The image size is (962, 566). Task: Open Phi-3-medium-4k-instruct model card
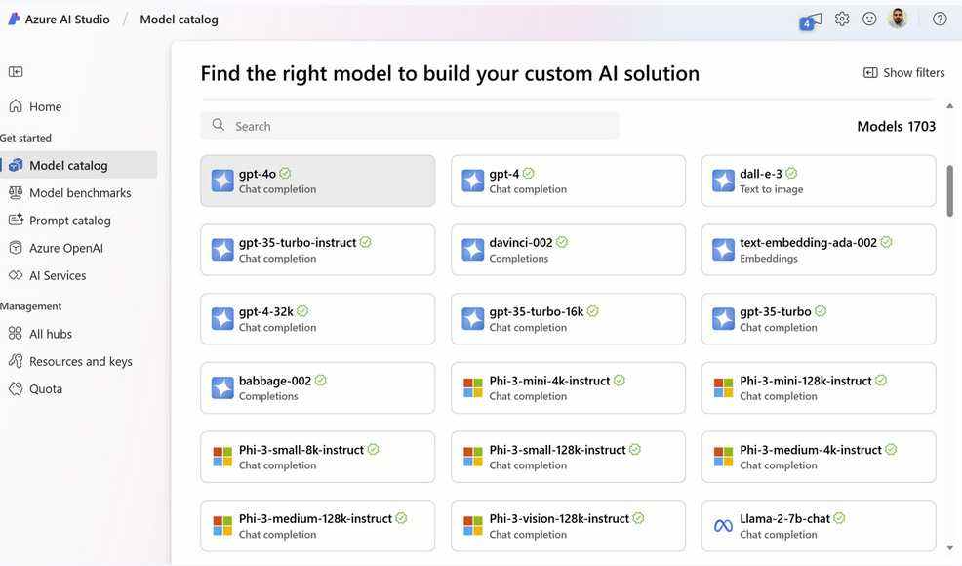(819, 457)
